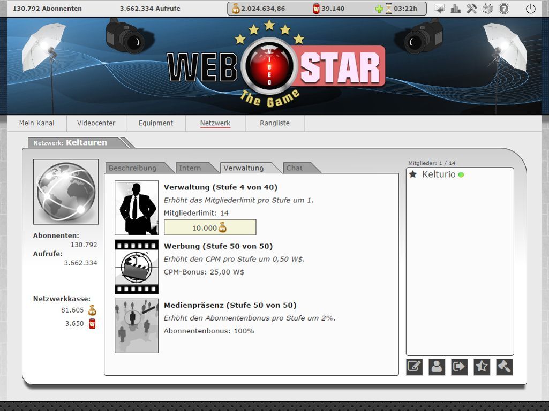The height and width of the screenshot is (411, 549).
Task: Select member Kelturio in the member list
Action: pyautogui.click(x=438, y=174)
